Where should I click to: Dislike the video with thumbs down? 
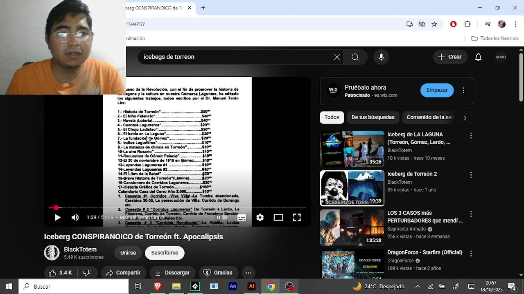coord(87,273)
